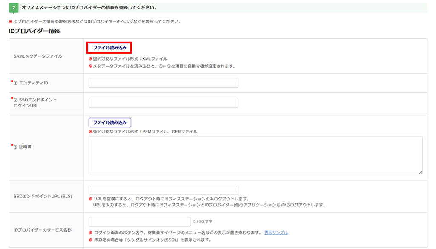This screenshot has width=436, height=249.
Task: Click the 未設定の場合は note text
Action: 150,240
